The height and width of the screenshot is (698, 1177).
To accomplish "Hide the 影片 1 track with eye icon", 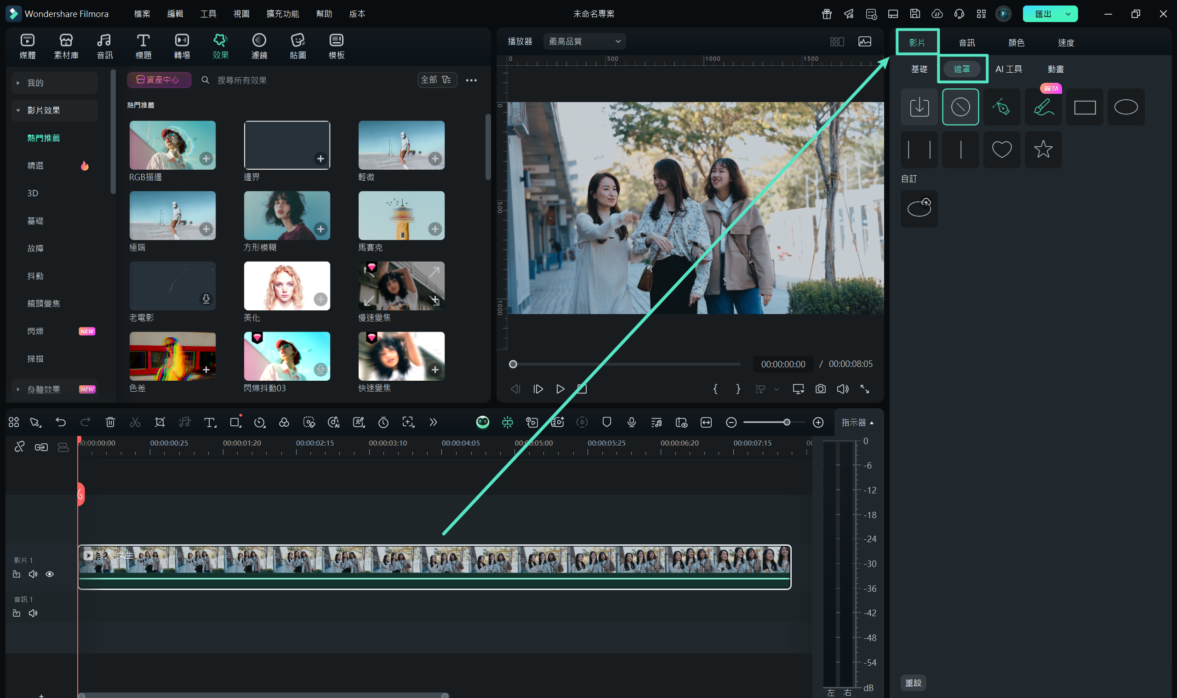I will coord(49,574).
